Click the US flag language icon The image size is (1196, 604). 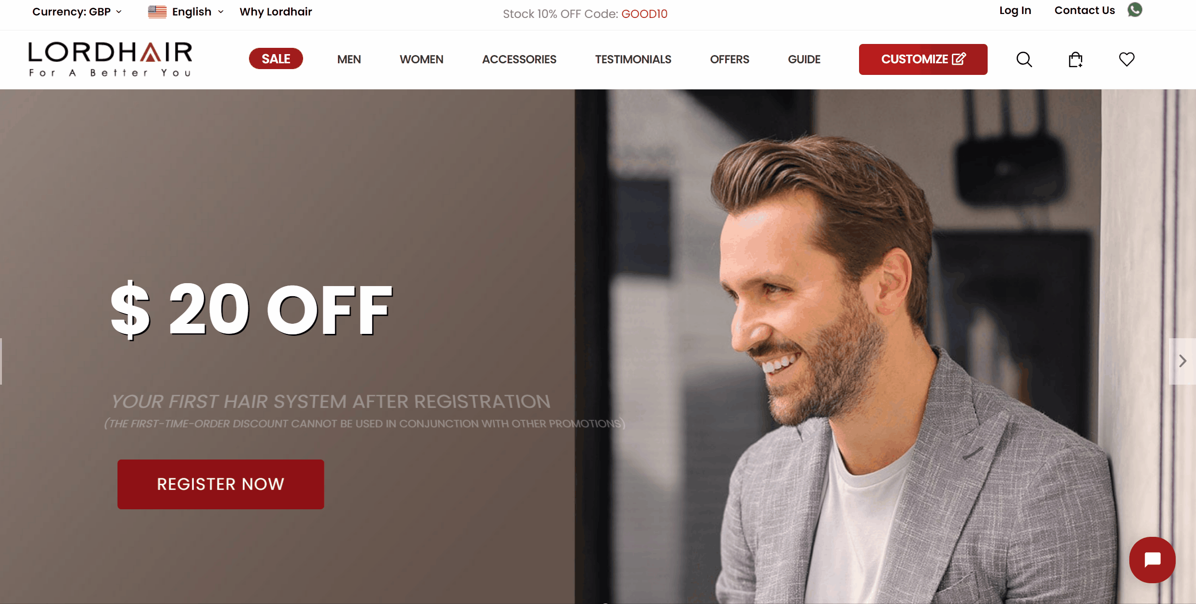coord(157,12)
